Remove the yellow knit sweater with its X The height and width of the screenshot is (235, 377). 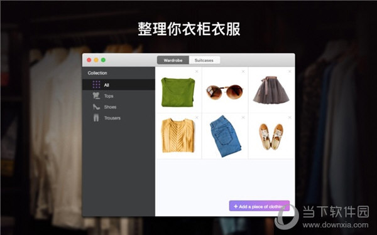coord(197,118)
